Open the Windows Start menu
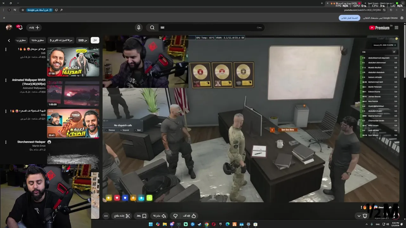Screen dimensions: 406x228 click(151, 224)
